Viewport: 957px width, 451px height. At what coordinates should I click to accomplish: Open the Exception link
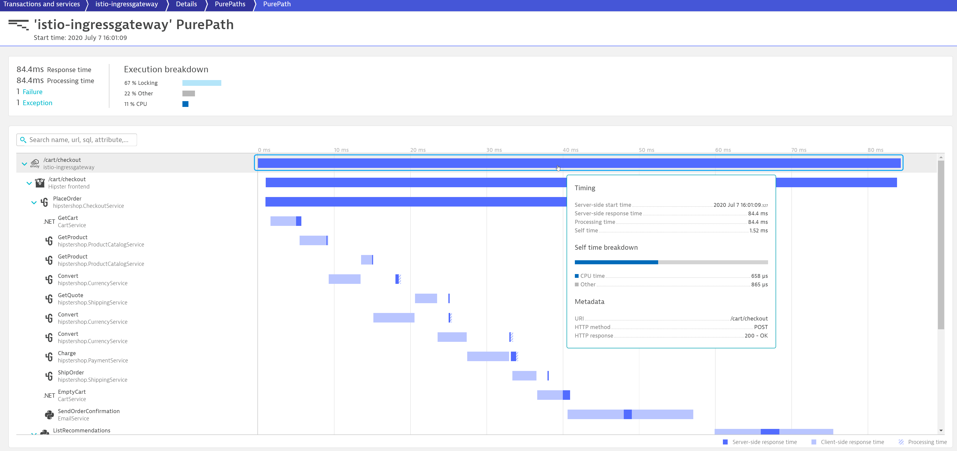tap(37, 103)
